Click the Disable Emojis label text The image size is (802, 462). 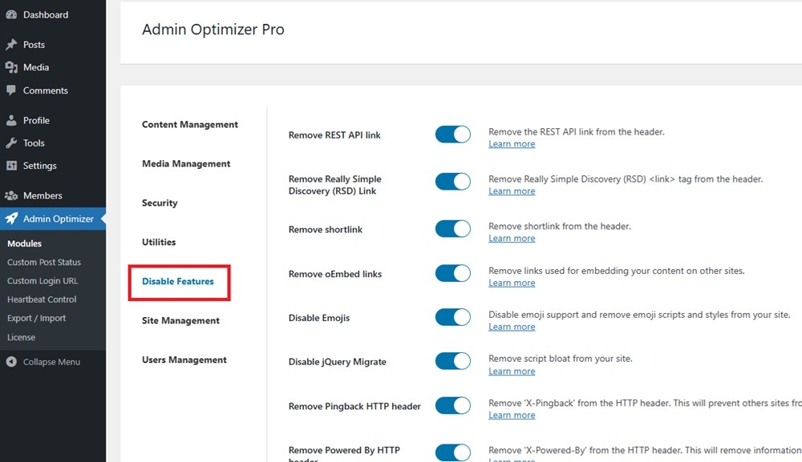click(x=319, y=318)
